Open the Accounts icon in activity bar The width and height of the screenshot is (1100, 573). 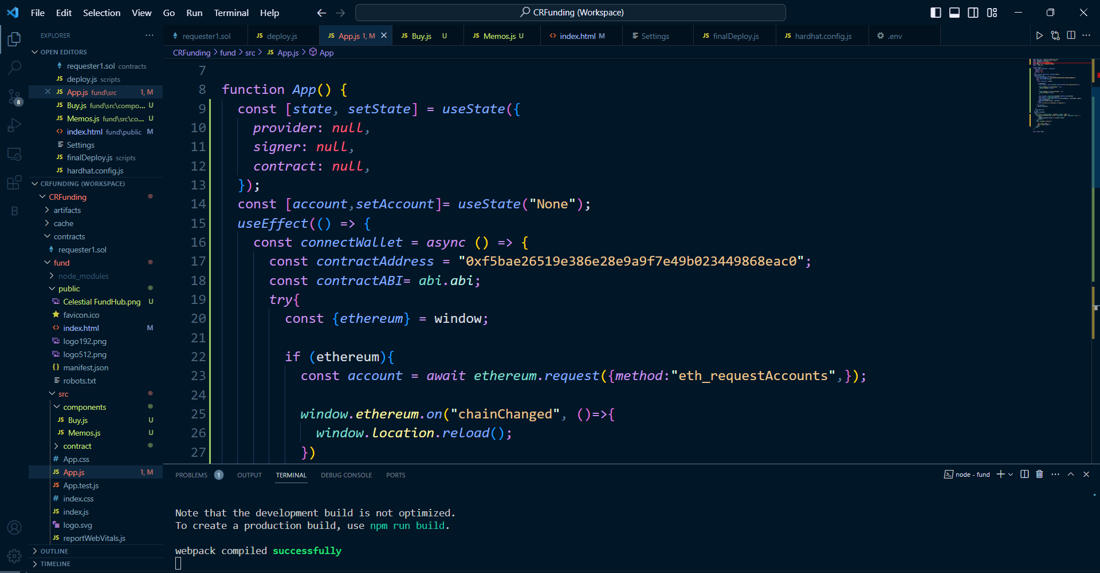click(14, 527)
